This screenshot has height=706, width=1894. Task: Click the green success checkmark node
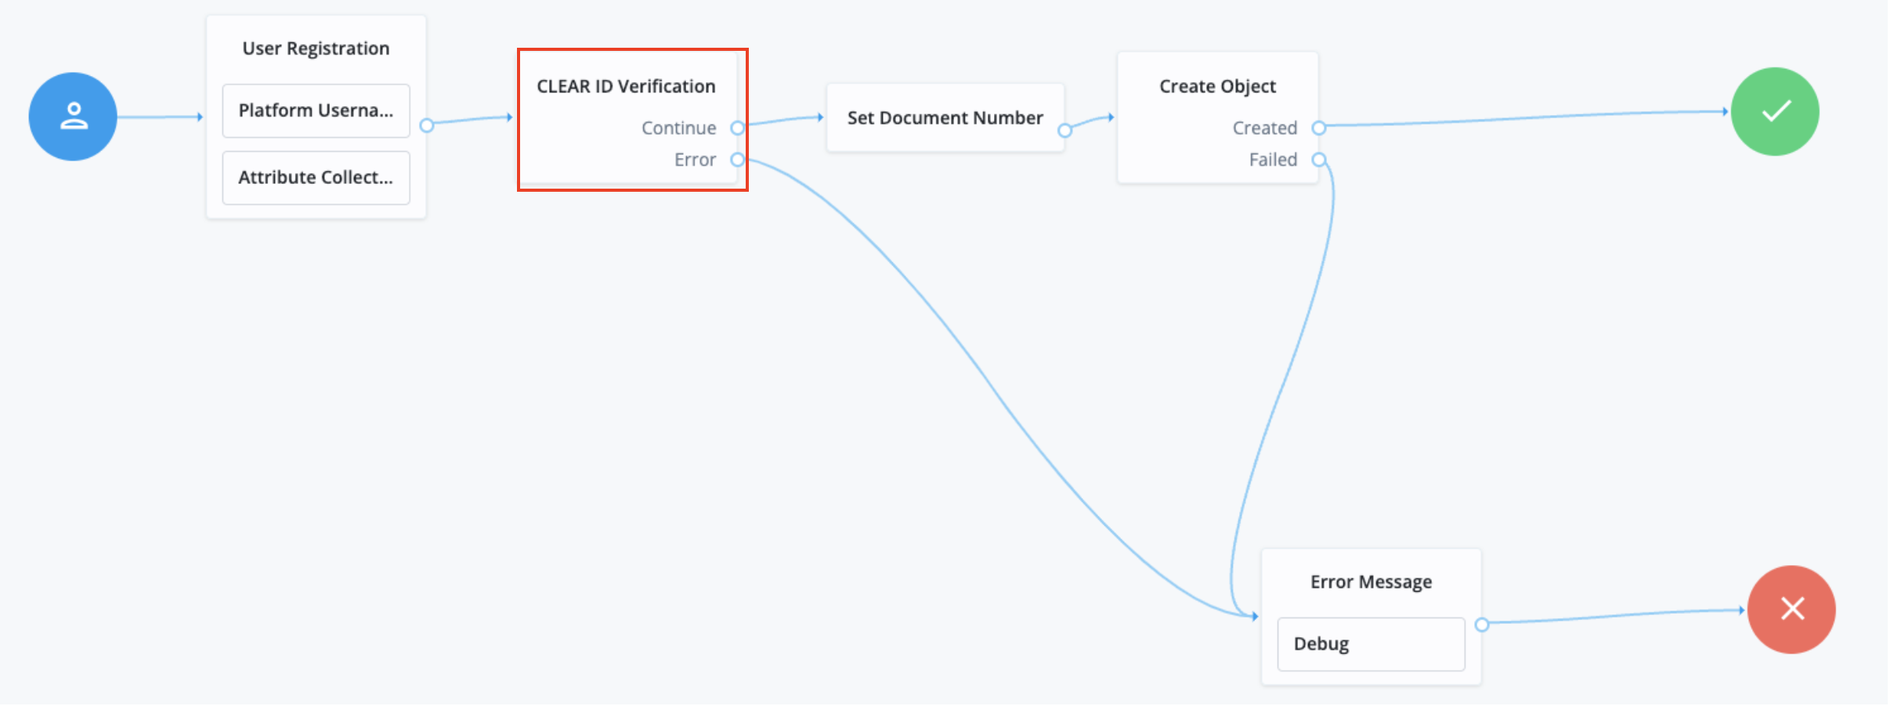[1774, 111]
